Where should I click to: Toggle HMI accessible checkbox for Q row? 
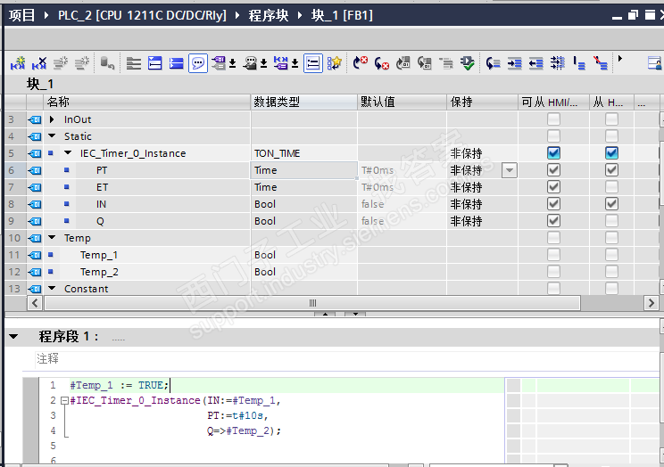coord(553,221)
